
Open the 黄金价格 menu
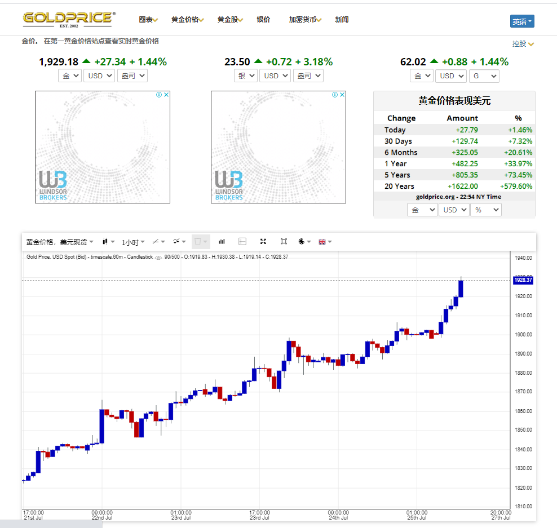click(186, 19)
